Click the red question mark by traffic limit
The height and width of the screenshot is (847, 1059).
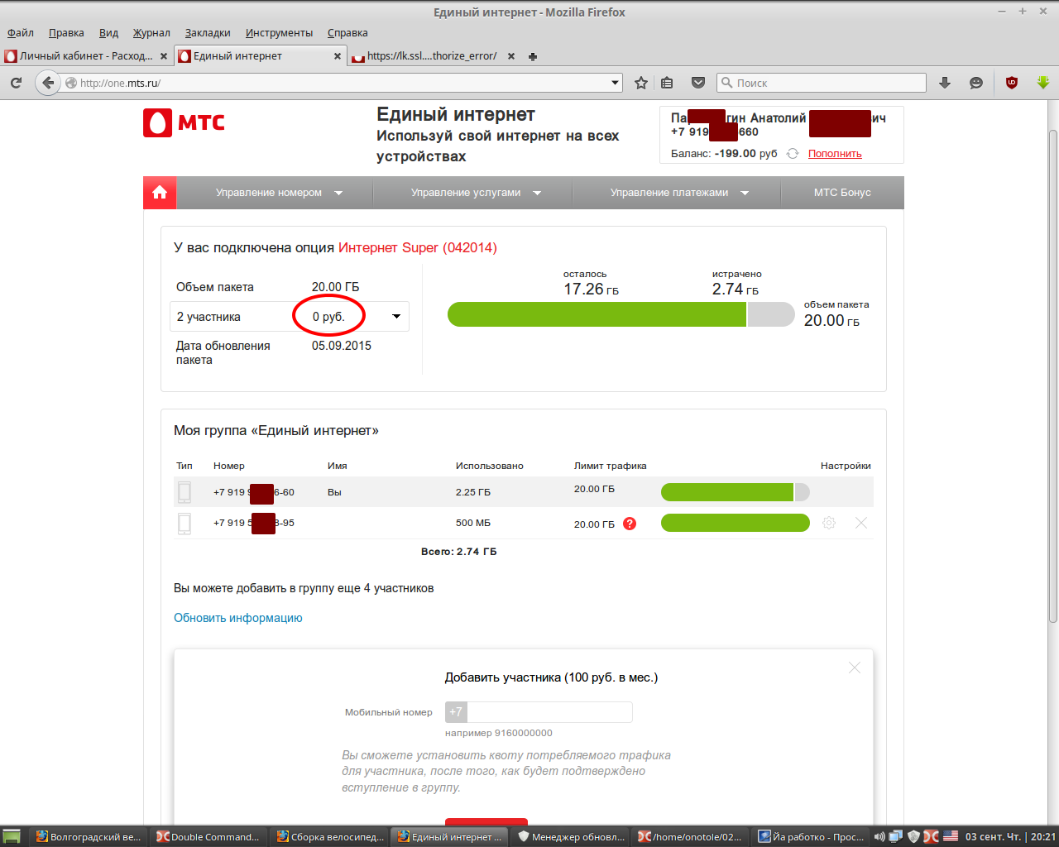(630, 524)
